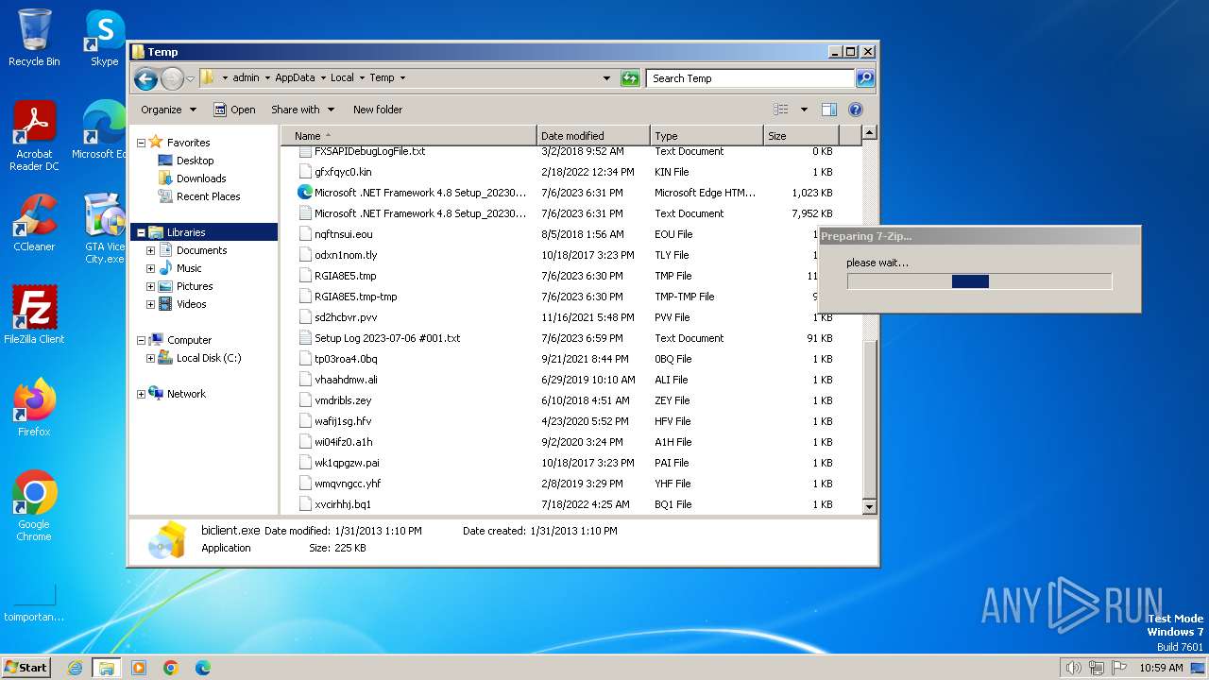Click the volume icon in system tray
This screenshot has width=1209, height=680.
pos(1073,668)
